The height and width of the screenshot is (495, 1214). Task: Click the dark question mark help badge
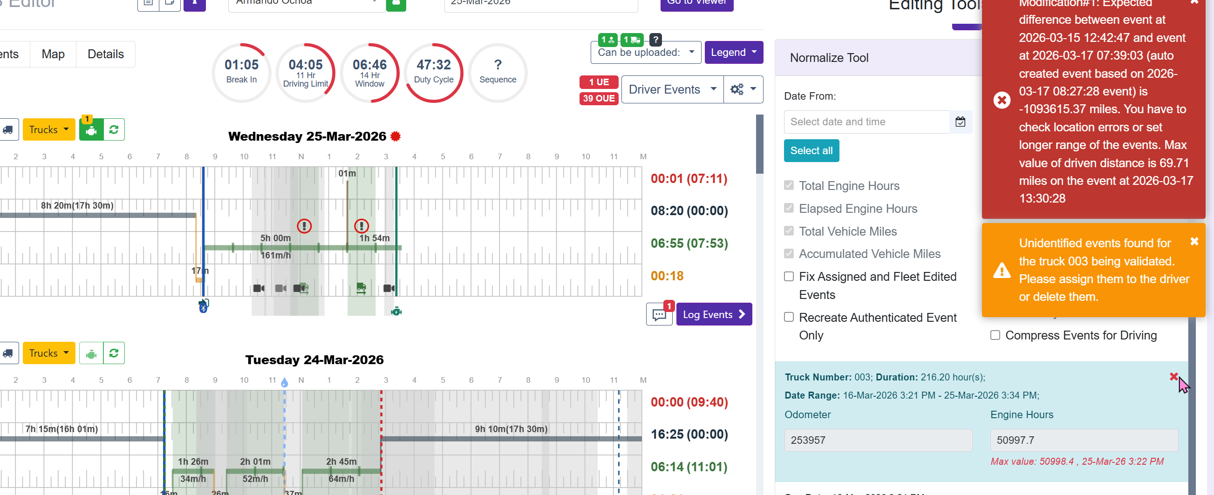pyautogui.click(x=655, y=40)
